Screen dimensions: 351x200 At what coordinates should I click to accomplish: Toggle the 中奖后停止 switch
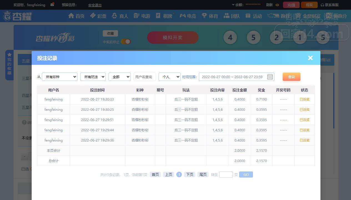pyautogui.click(x=126, y=42)
